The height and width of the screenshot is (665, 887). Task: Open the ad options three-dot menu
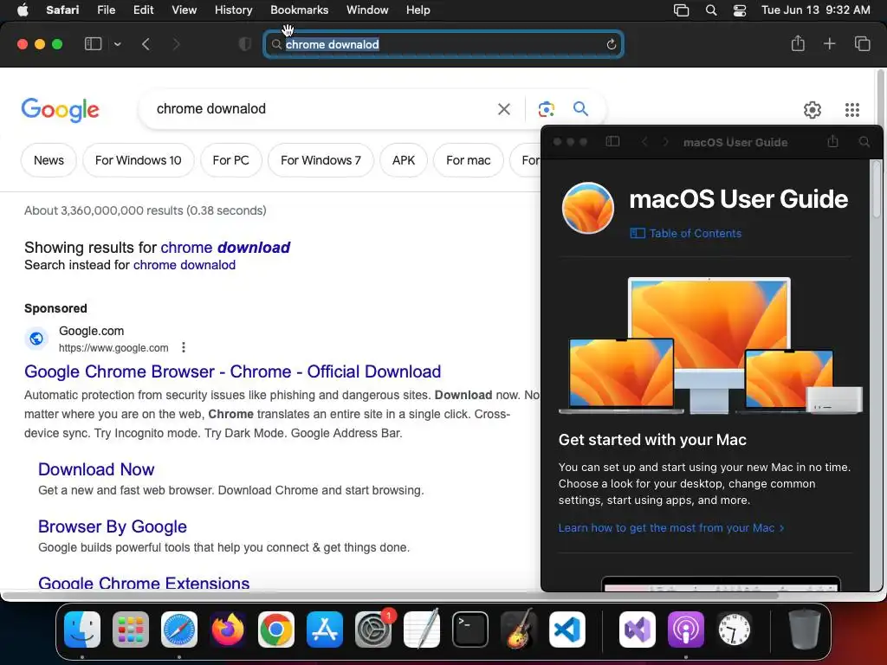184,347
